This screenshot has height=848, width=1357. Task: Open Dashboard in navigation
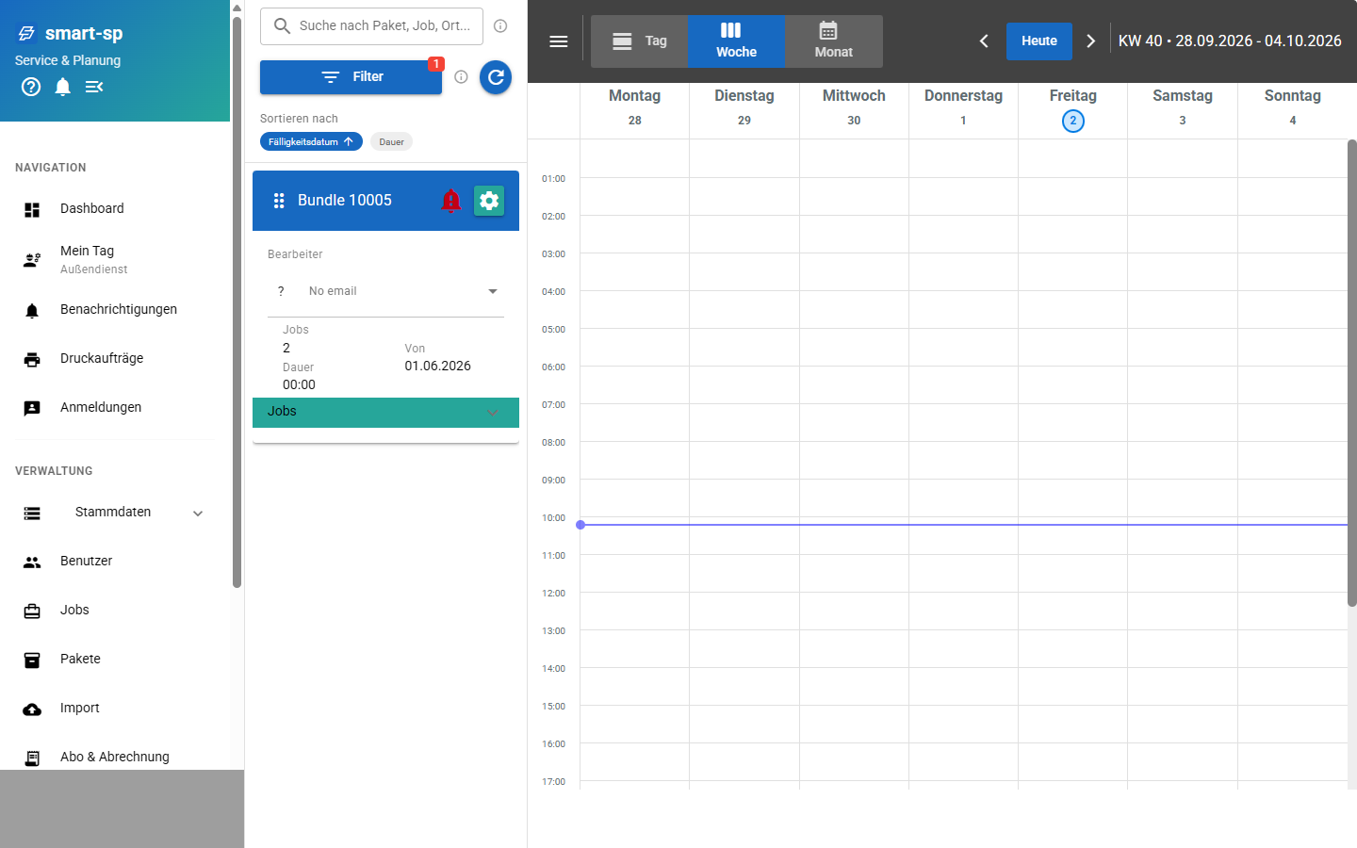[x=115, y=209]
